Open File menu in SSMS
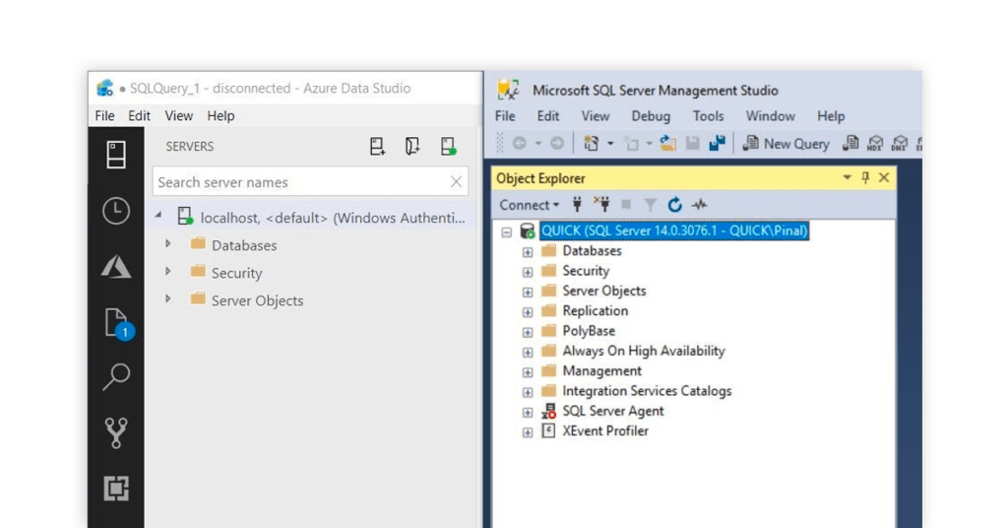The image size is (1008, 528). click(x=505, y=116)
